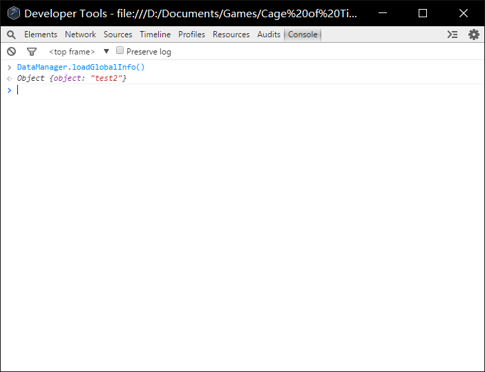Switch to the Timeline tab
Image resolution: width=485 pixels, height=372 pixels.
pos(155,35)
